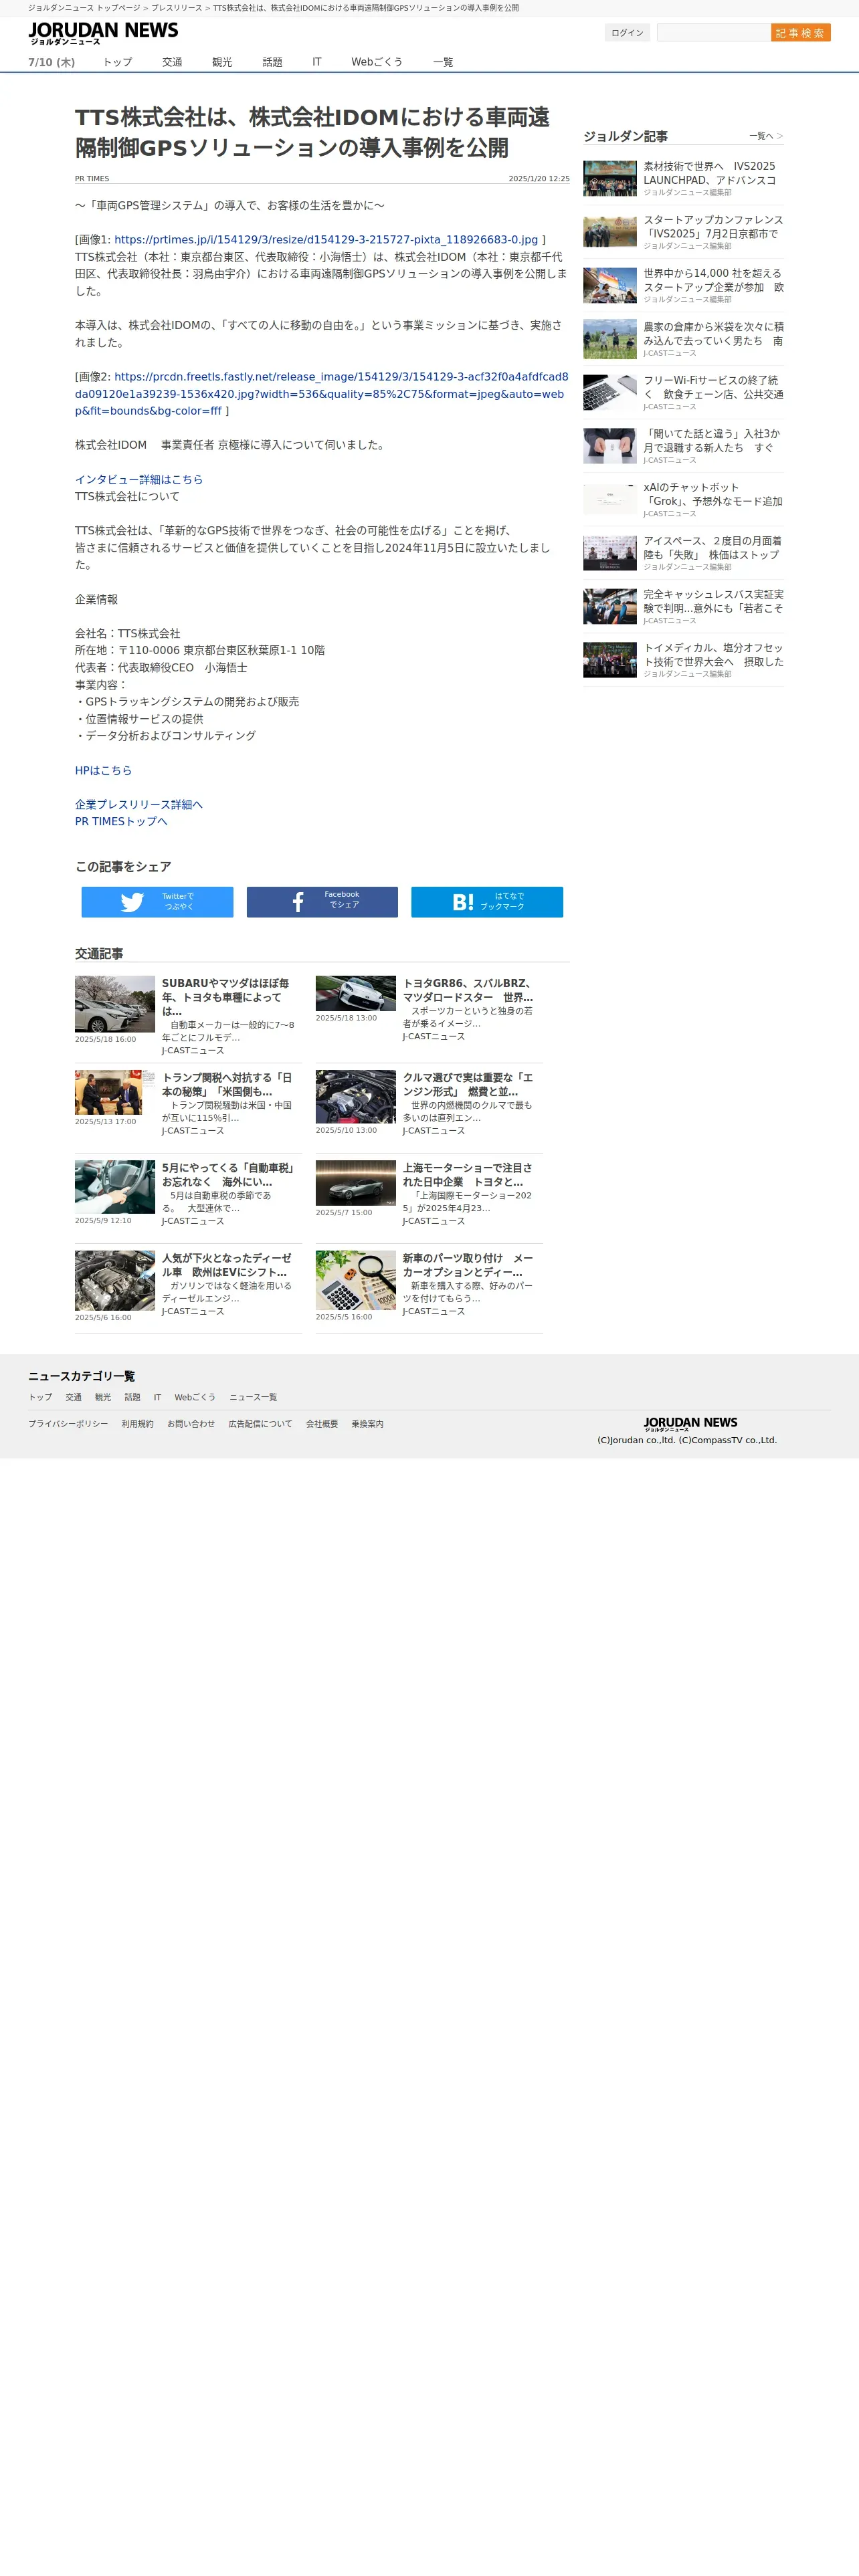Open the 利用規約 footer link

(x=138, y=1424)
